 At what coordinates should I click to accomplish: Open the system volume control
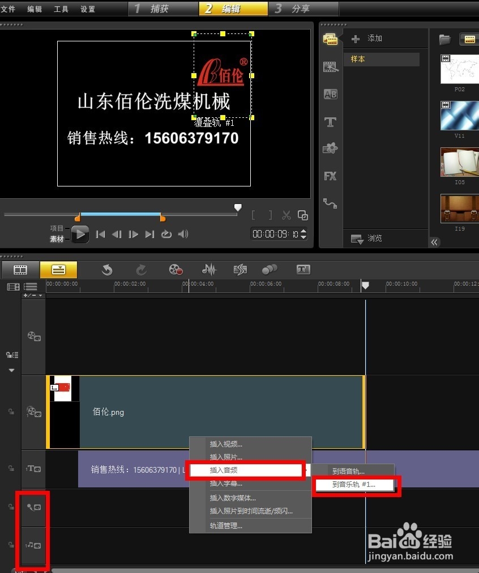(183, 234)
